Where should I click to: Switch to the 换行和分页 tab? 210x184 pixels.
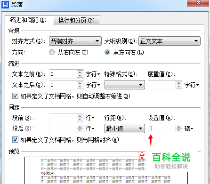point(76,20)
